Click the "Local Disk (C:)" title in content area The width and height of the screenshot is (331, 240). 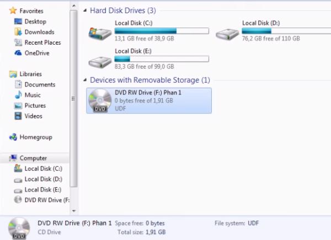[134, 23]
